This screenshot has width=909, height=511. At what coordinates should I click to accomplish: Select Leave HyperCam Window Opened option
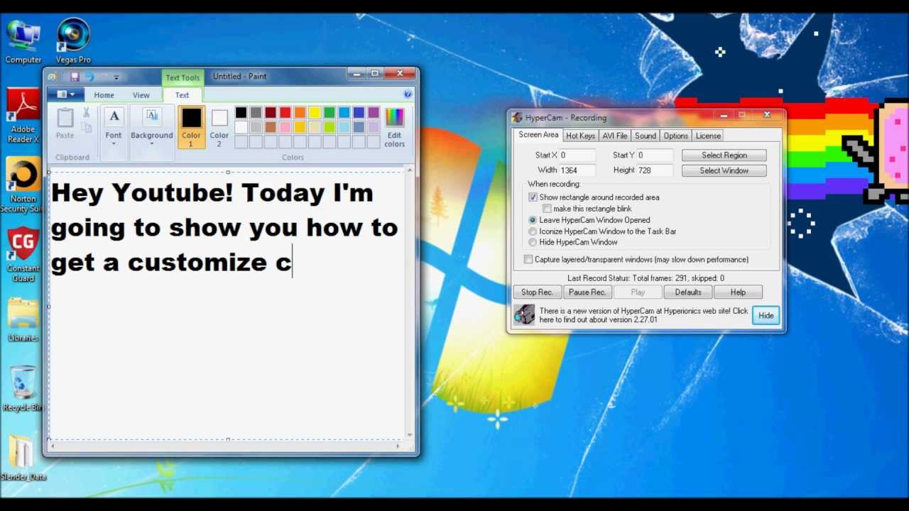533,220
